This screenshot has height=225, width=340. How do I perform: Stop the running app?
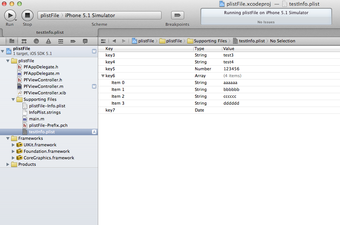pyautogui.click(x=28, y=16)
